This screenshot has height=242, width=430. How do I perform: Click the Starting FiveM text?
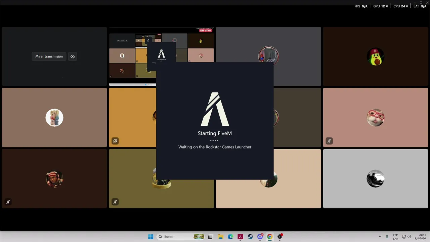click(x=215, y=133)
